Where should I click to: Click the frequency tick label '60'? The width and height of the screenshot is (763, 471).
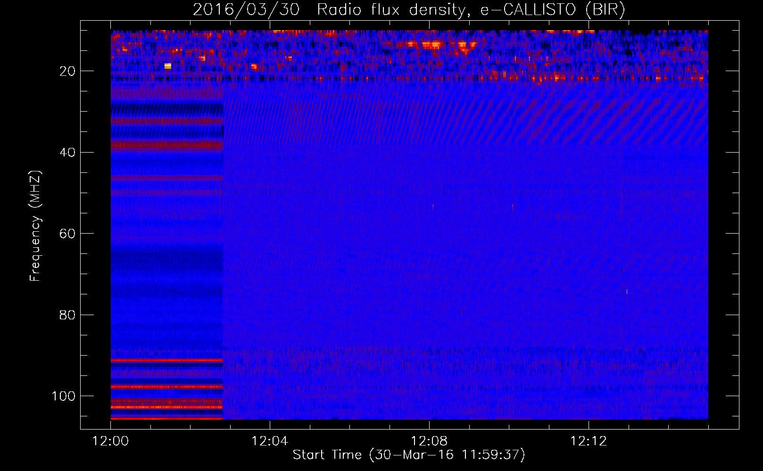pos(67,234)
